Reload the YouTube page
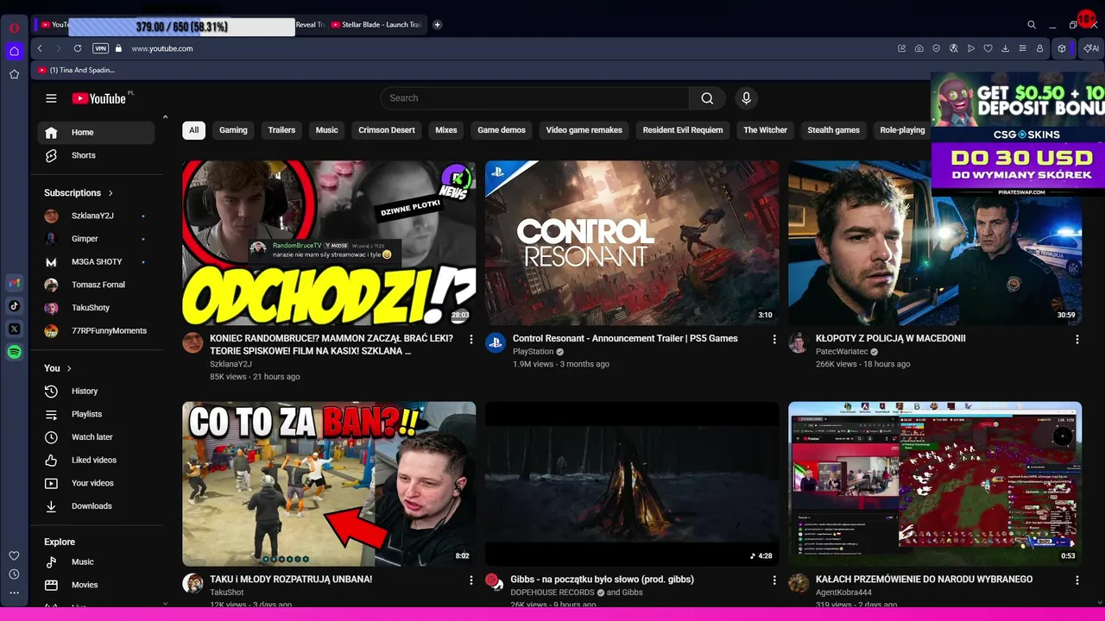1105x621 pixels. (78, 48)
